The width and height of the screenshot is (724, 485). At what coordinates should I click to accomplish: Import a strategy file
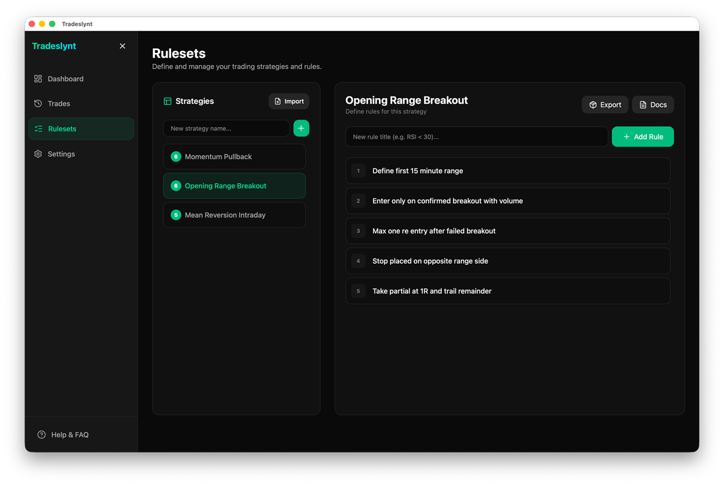pyautogui.click(x=289, y=101)
